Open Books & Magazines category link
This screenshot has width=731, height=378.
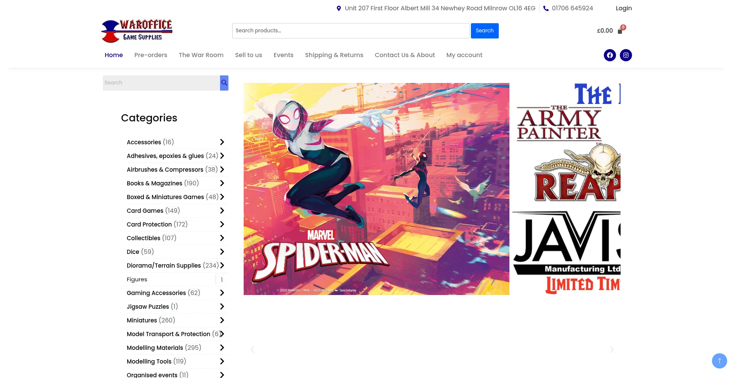154,183
